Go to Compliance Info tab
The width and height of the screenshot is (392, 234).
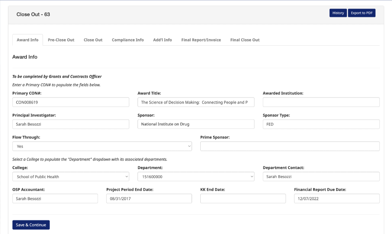pyautogui.click(x=128, y=40)
